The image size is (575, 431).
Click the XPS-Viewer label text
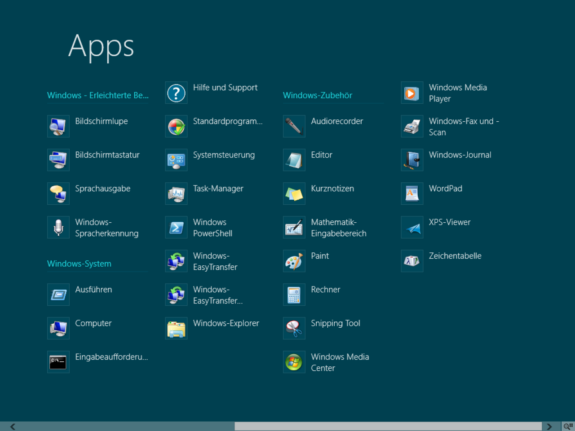click(x=450, y=222)
